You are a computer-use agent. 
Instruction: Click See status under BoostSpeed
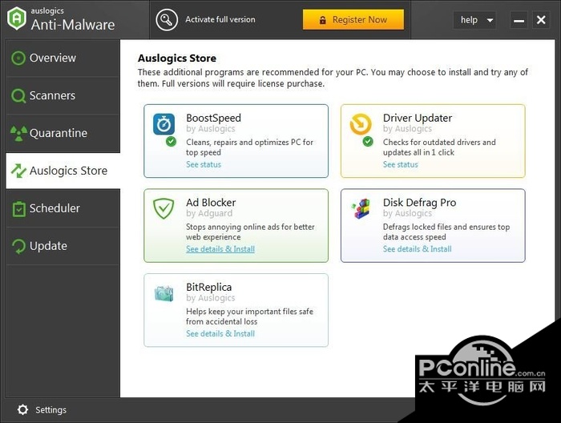click(x=204, y=164)
